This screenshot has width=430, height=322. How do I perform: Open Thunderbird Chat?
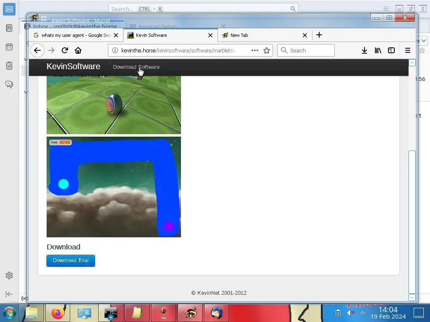pos(9,84)
